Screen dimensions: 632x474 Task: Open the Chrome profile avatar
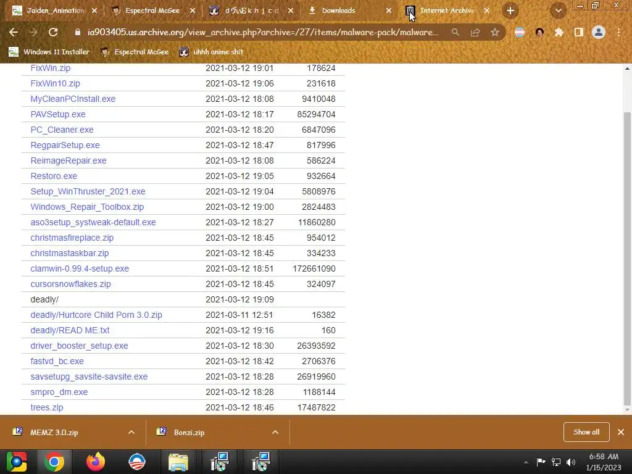tap(599, 32)
